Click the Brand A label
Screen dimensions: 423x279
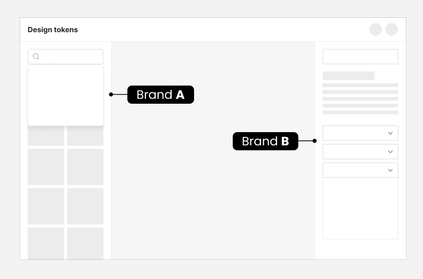pos(160,95)
